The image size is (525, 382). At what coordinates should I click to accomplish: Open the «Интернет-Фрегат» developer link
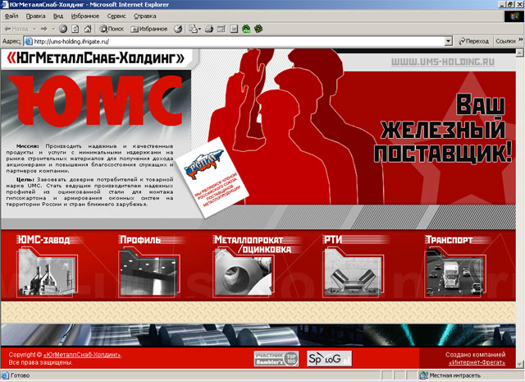point(477,362)
